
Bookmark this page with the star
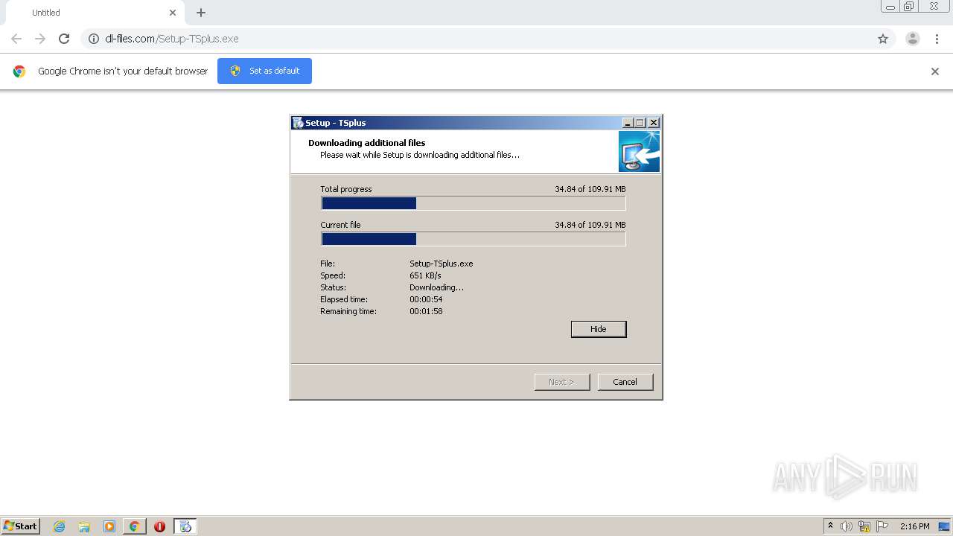point(883,39)
